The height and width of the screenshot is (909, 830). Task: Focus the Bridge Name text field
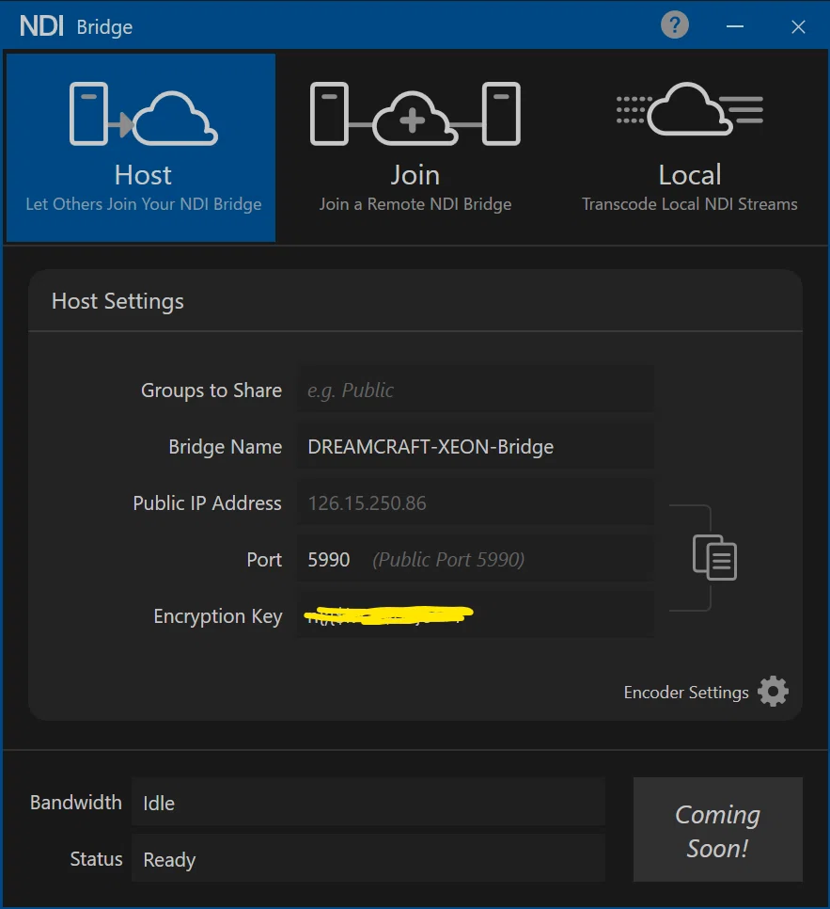[476, 447]
